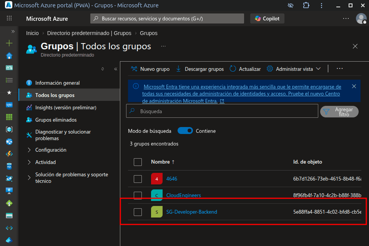This screenshot has width=369, height=246.
Task: Refresh list with the Actualizar button
Action: tap(245, 69)
